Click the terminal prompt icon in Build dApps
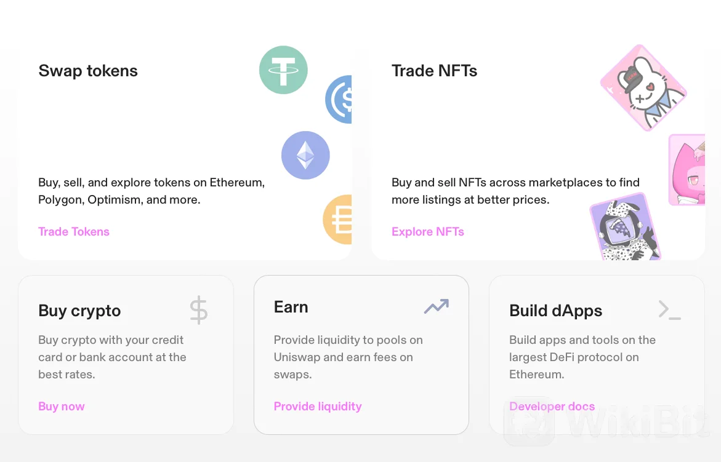 click(x=669, y=310)
